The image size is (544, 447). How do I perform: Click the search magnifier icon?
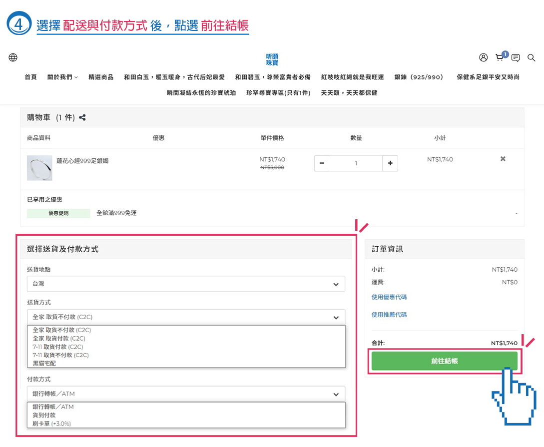tap(532, 58)
